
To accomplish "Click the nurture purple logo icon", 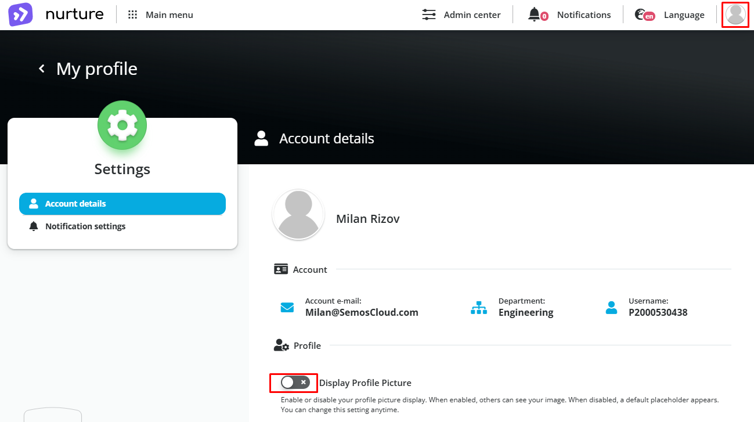I will [20, 15].
